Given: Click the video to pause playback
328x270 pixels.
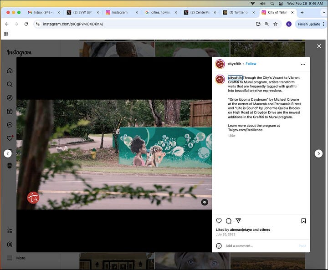Looking at the screenshot, I should pos(114,154).
